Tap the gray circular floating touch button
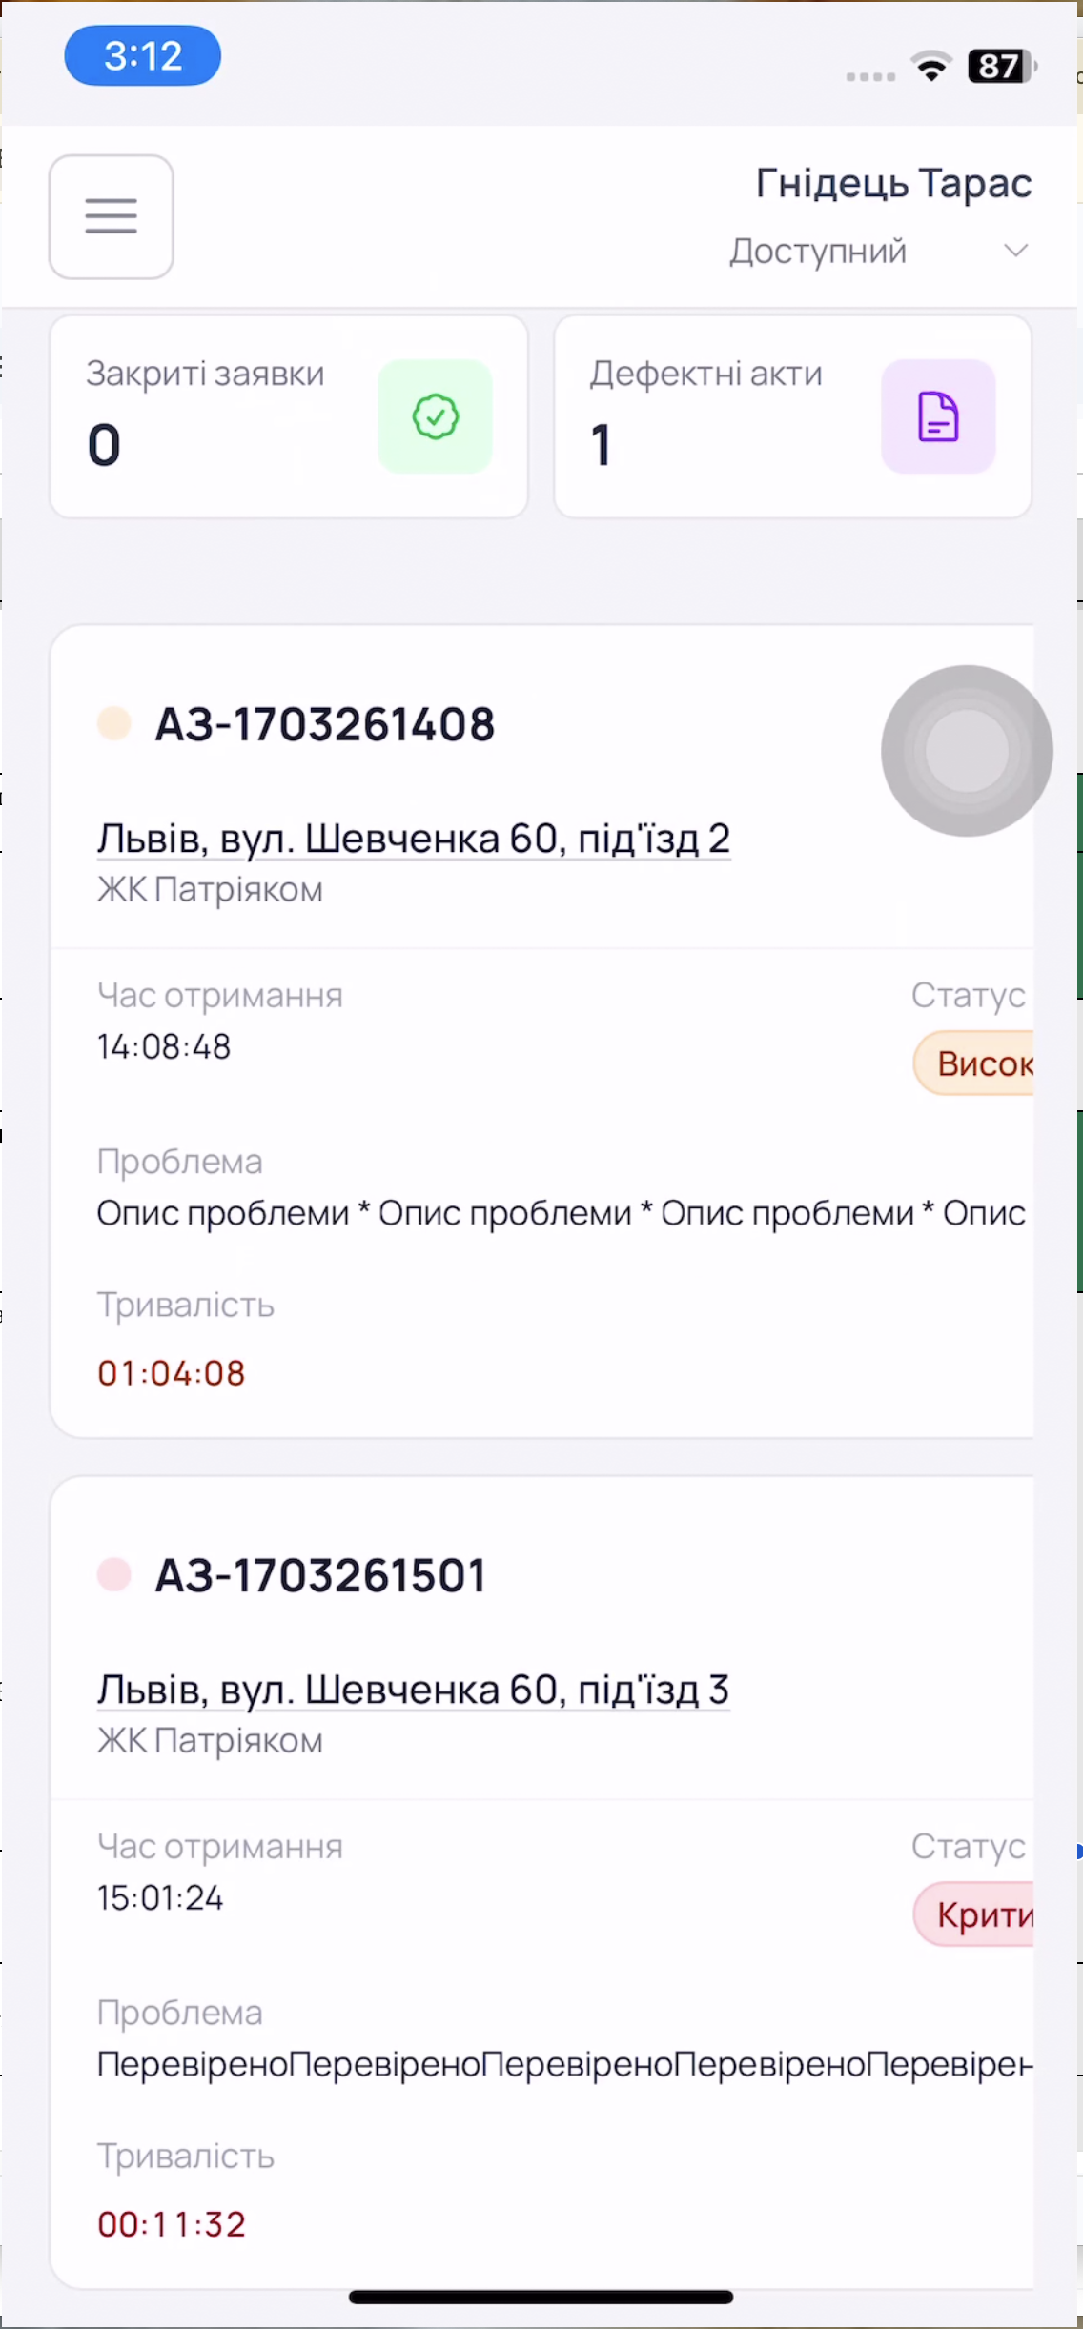The width and height of the screenshot is (1083, 2329). (967, 751)
